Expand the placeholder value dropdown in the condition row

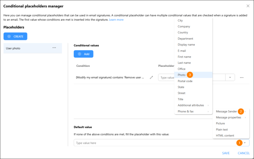coord(230,77)
